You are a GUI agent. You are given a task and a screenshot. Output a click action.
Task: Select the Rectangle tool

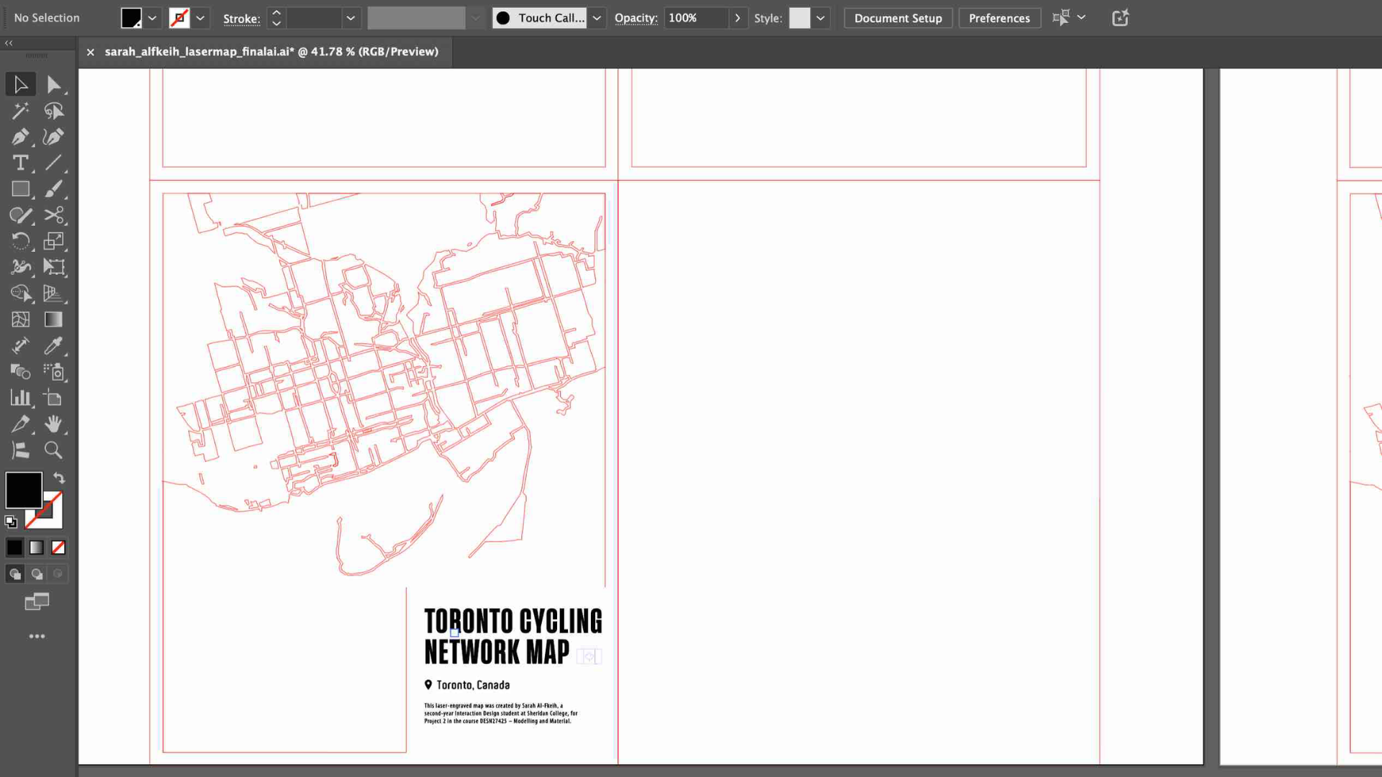click(x=21, y=189)
